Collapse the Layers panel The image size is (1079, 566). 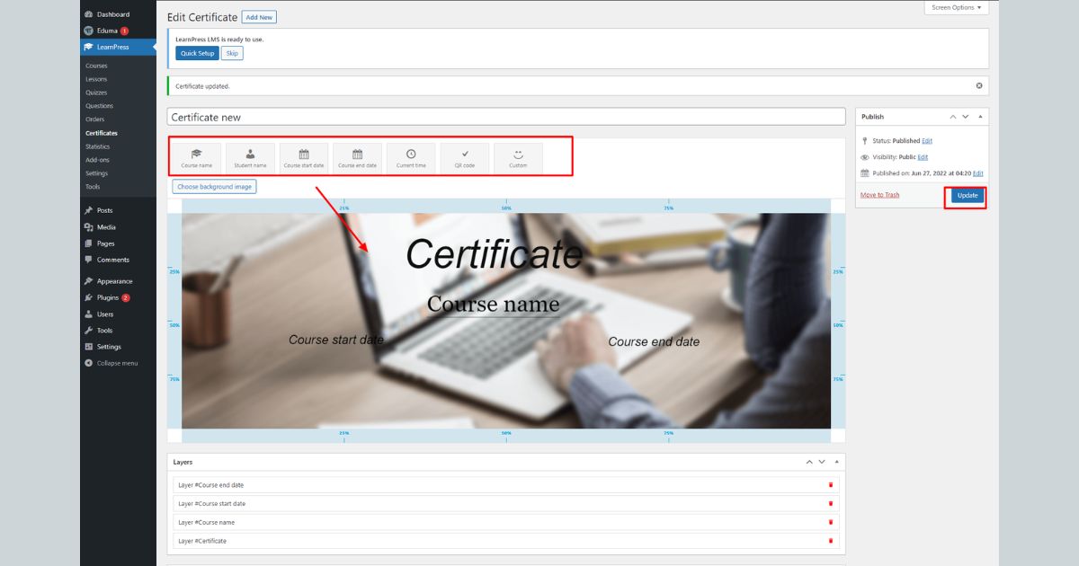(x=837, y=462)
